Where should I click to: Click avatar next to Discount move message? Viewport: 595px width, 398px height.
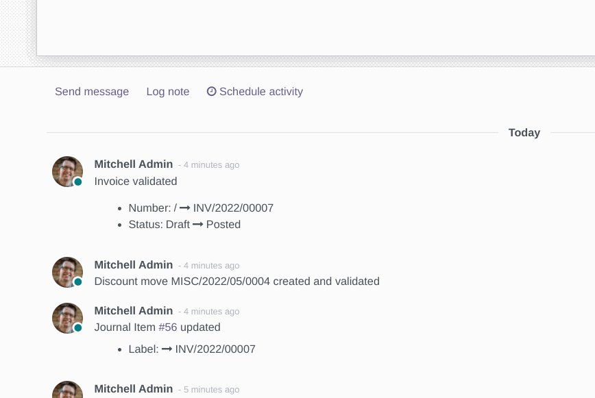click(68, 272)
